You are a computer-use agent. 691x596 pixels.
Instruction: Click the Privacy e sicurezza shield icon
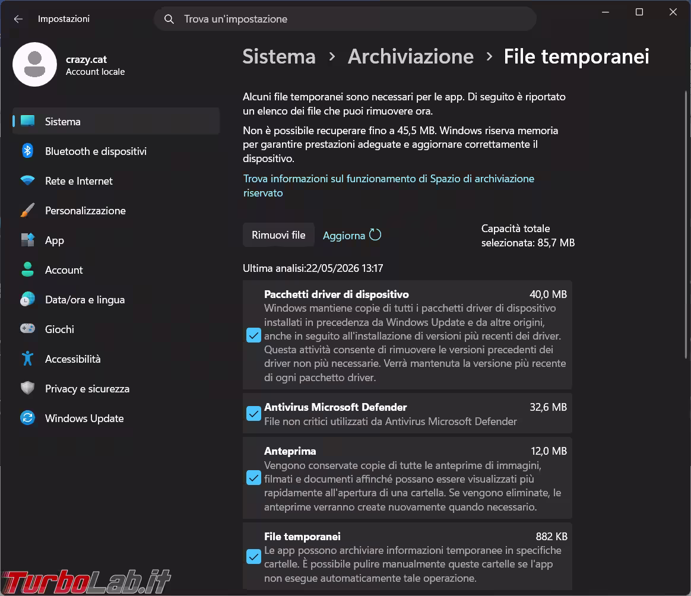point(27,388)
